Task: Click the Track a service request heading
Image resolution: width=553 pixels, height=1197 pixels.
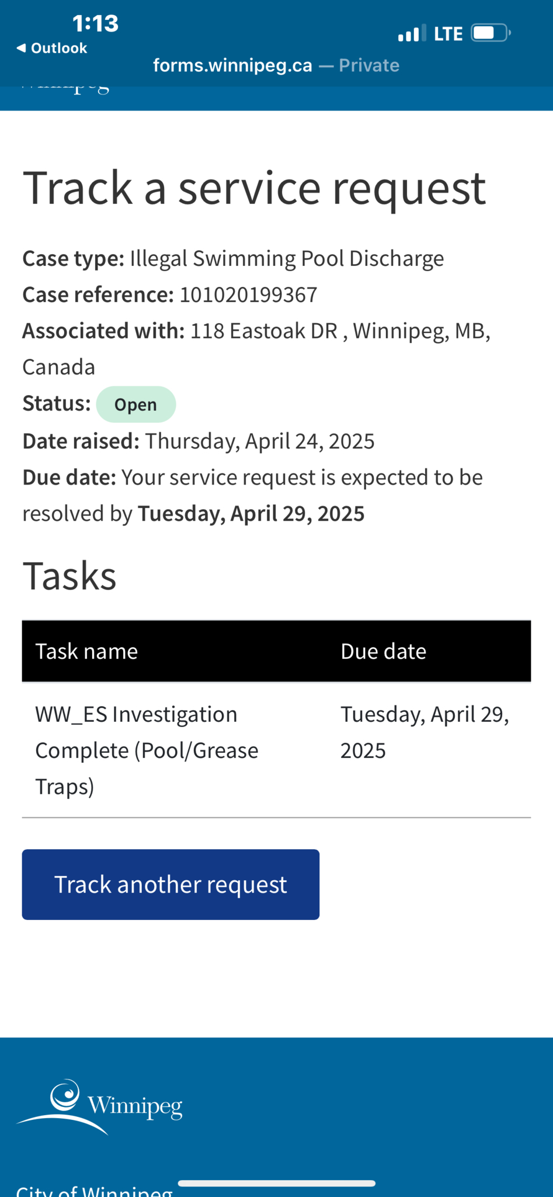Action: pos(254,188)
